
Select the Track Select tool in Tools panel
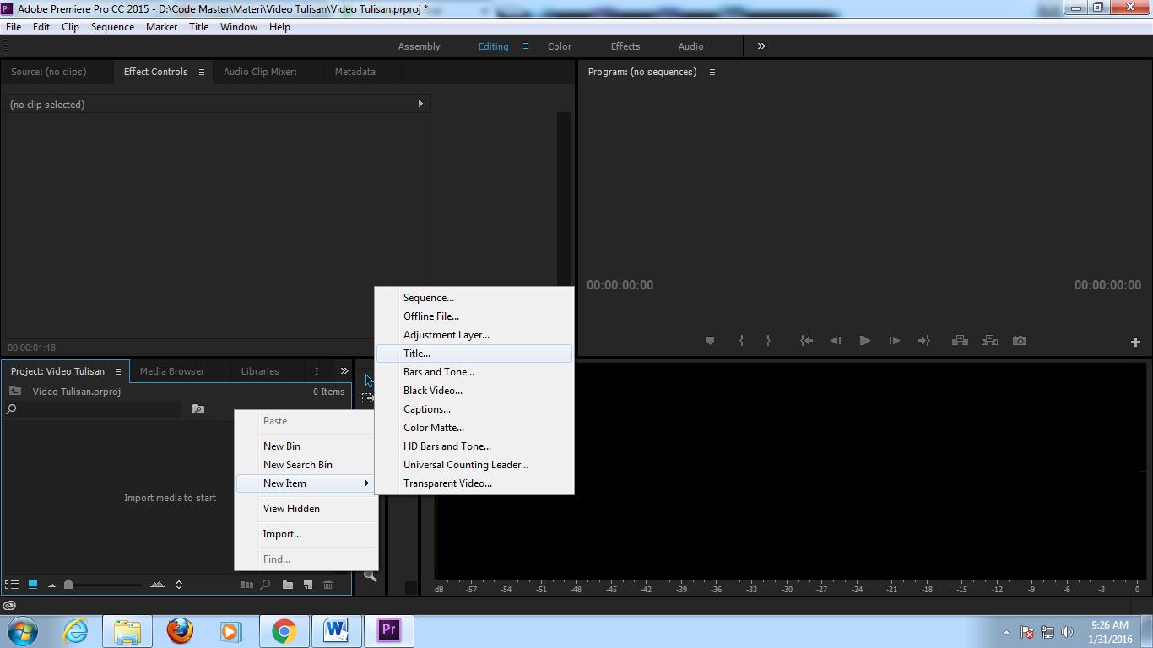click(x=368, y=397)
